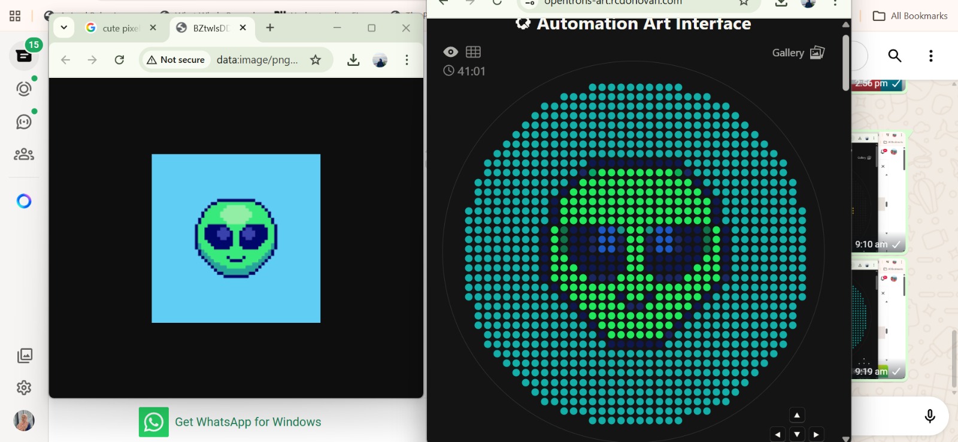Click download icon in data:image window

coord(353,60)
